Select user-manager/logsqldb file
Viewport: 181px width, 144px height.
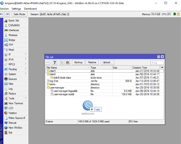(x=104, y=91)
